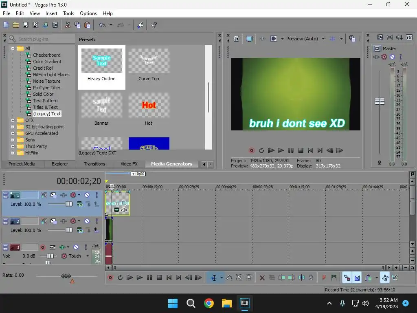Viewport: 417px width, 313px height.
Task: Click the Search plug-ins field
Action: (42, 39)
